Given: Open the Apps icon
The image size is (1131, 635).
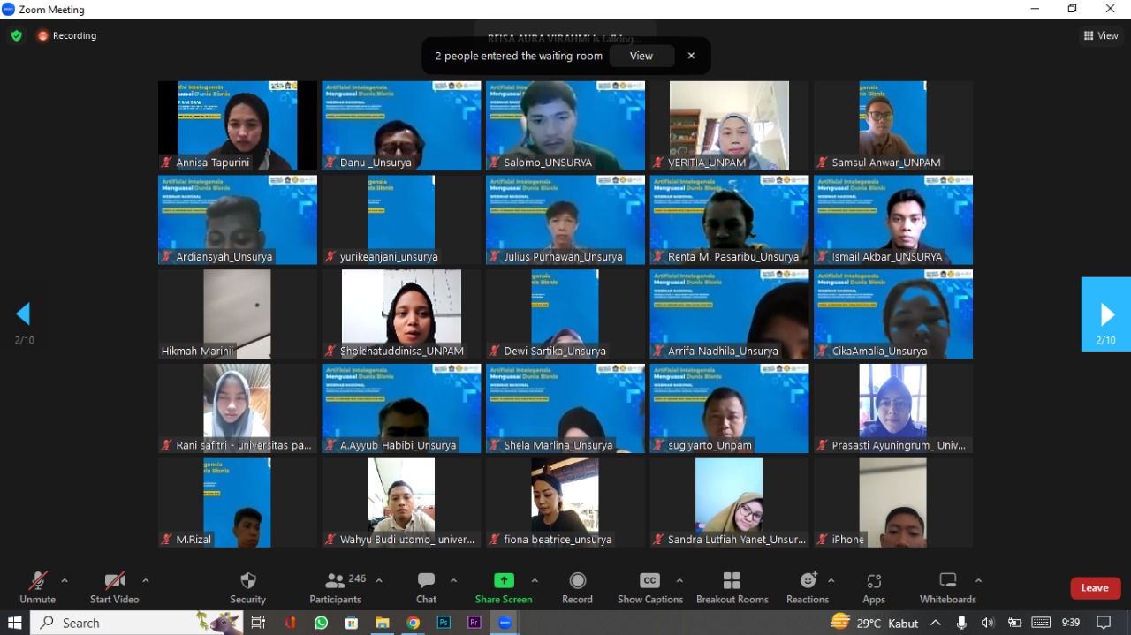Looking at the screenshot, I should coord(874,580).
